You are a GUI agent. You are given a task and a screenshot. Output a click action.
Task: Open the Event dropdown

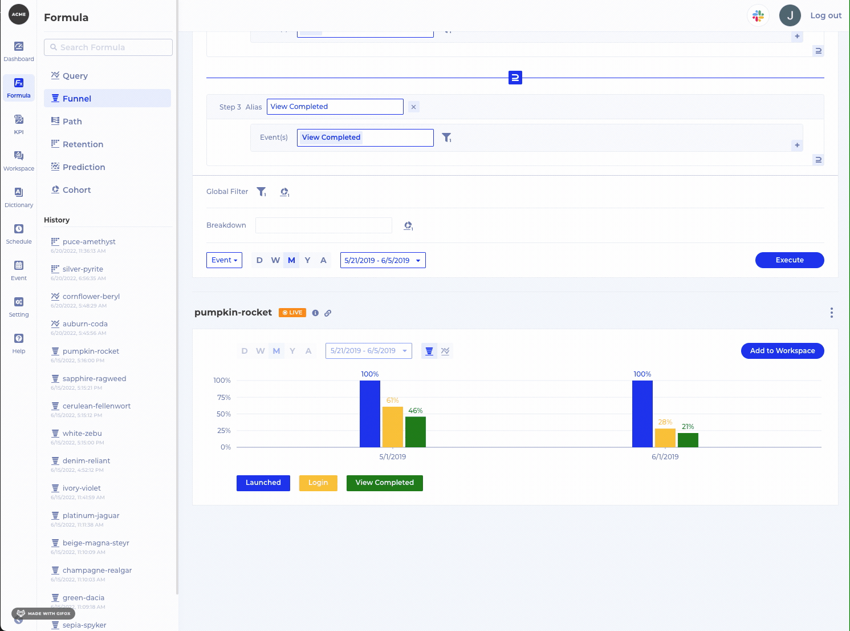tap(224, 260)
